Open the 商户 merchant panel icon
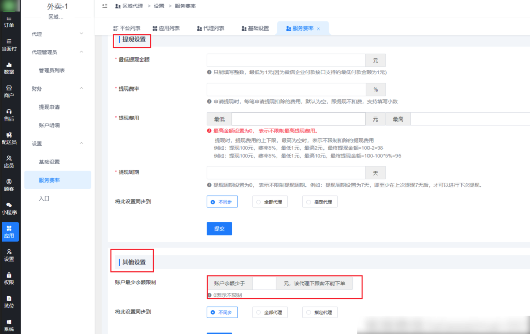The image size is (530, 334). (x=9, y=90)
